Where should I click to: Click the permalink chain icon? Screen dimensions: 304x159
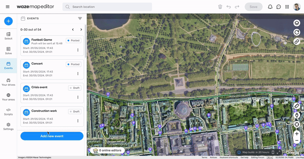coord(297,41)
